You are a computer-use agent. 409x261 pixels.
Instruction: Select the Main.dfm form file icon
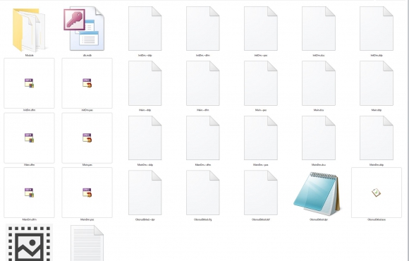(29, 138)
